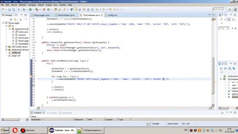Click Collapse All in Package Explorer
Screen dimensions: 238x134
pyautogui.click(x=11, y=19)
